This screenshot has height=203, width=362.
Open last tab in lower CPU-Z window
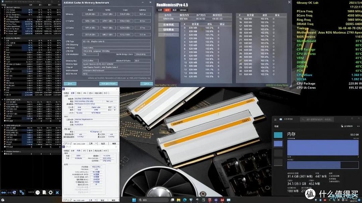[x=105, y=150]
